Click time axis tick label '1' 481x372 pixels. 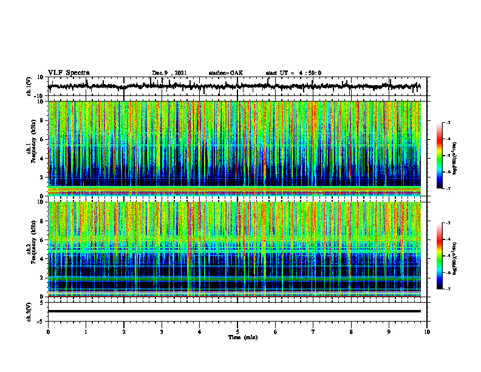click(x=86, y=332)
